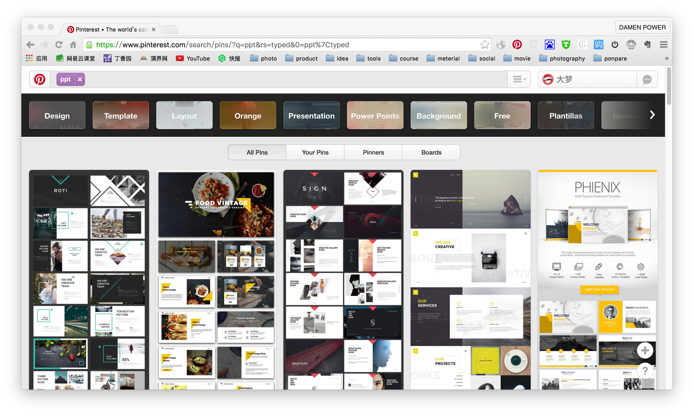Open the SIGN presentation pin
This screenshot has width=694, height=415.
coord(343,280)
